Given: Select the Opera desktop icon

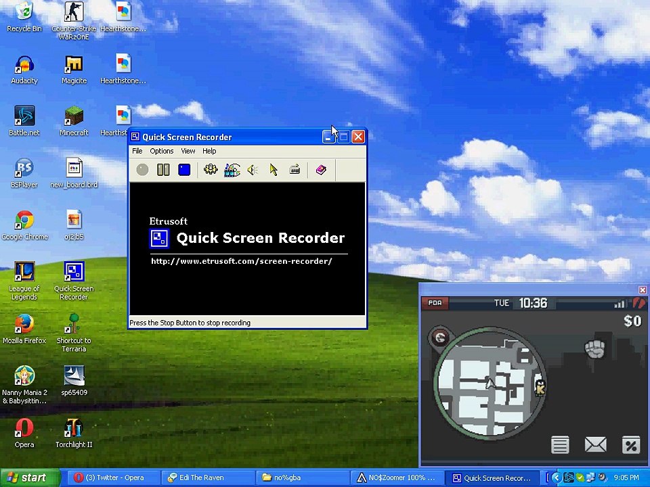Looking at the screenshot, I should pyautogui.click(x=24, y=434).
